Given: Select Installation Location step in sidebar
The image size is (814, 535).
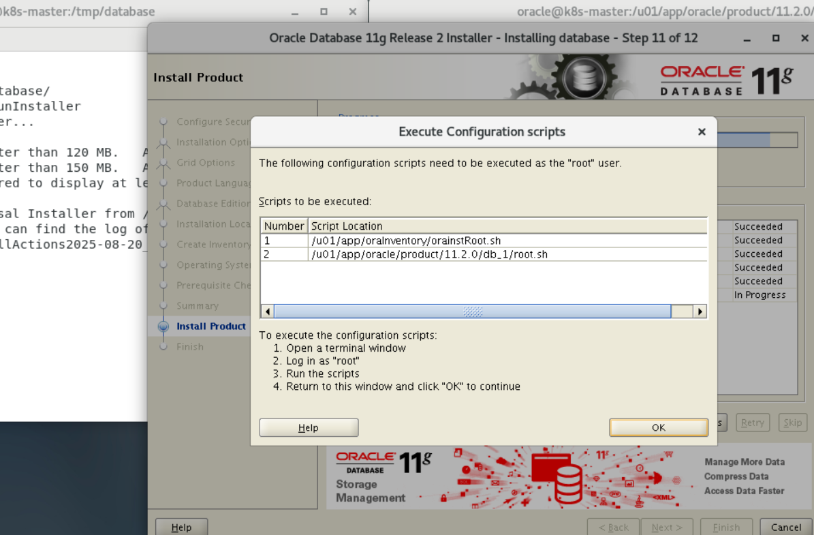Looking at the screenshot, I should [213, 224].
